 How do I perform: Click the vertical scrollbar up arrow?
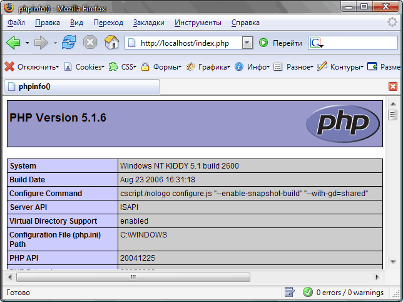(393, 104)
